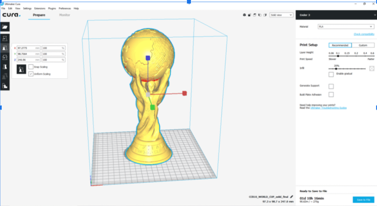Open the File menu
Screen dimensions: 377x206
pyautogui.click(x=3, y=8)
